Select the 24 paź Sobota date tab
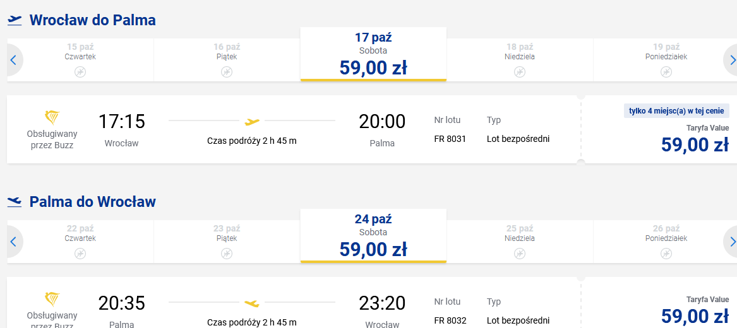 [x=373, y=235]
